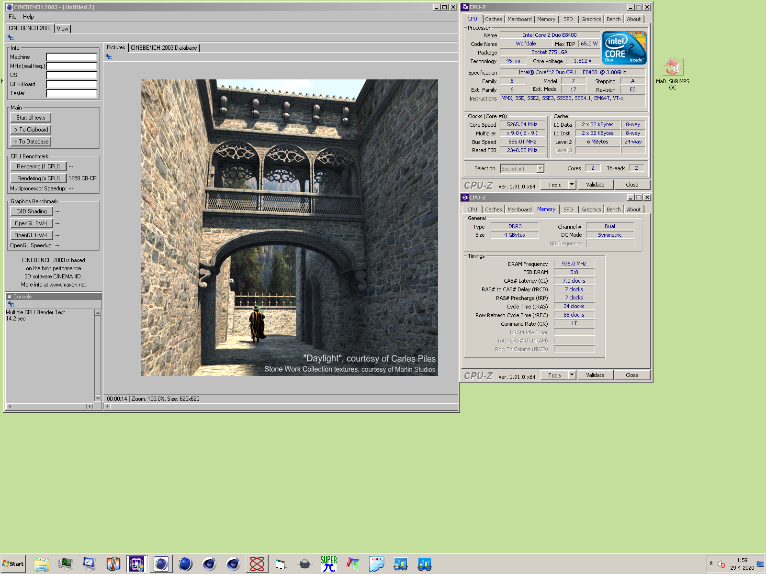
Task: Open File Explorer from the taskbar
Action: [x=42, y=564]
